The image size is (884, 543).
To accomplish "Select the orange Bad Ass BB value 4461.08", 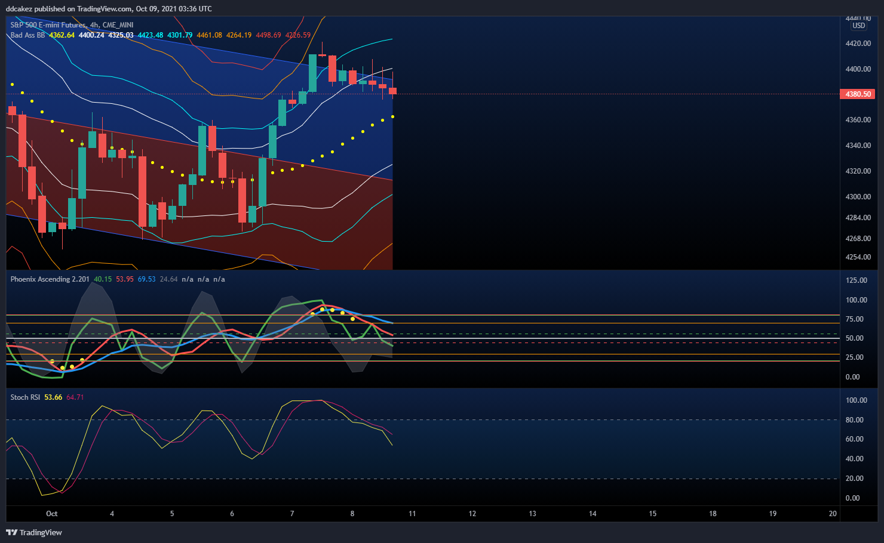I will (209, 35).
